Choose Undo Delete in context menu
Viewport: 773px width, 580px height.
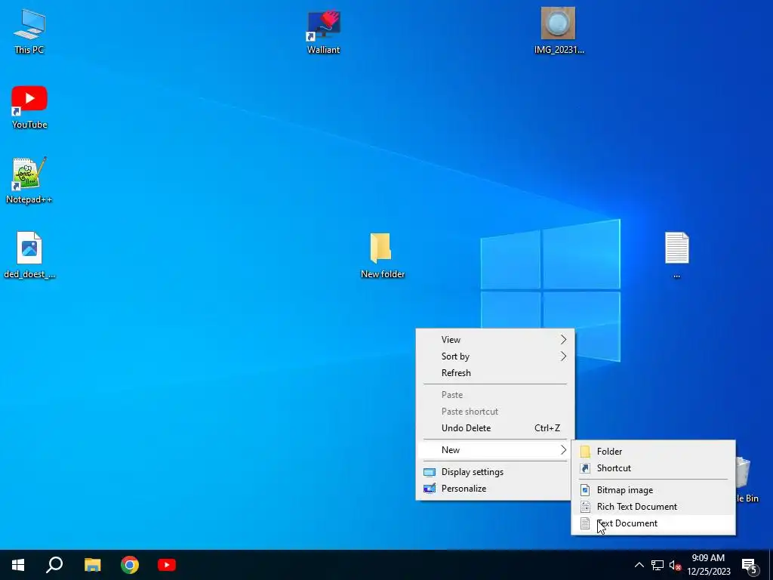[x=495, y=428]
